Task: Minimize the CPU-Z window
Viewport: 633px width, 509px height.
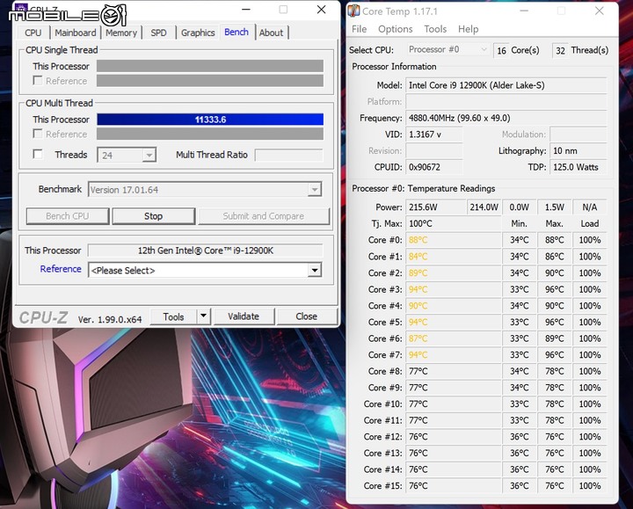Action: (245, 10)
